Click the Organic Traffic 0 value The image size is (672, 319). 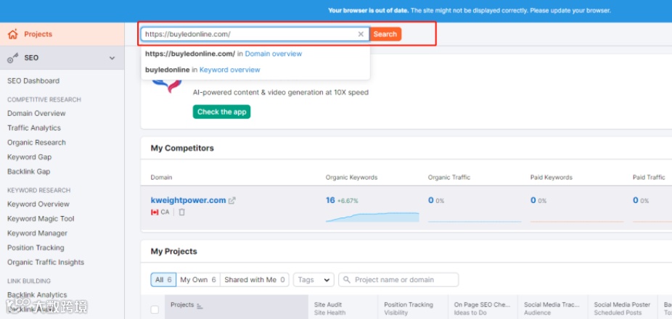[431, 200]
